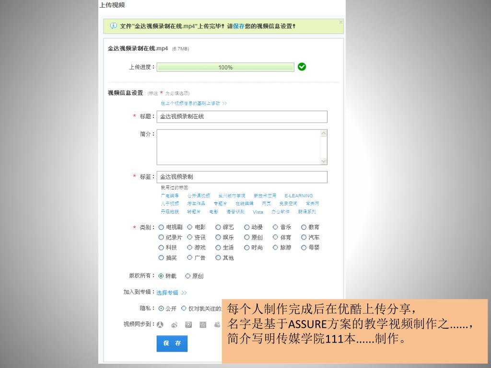The image size is (491, 368).
Task: Select the 时尚 category
Action: (247, 248)
